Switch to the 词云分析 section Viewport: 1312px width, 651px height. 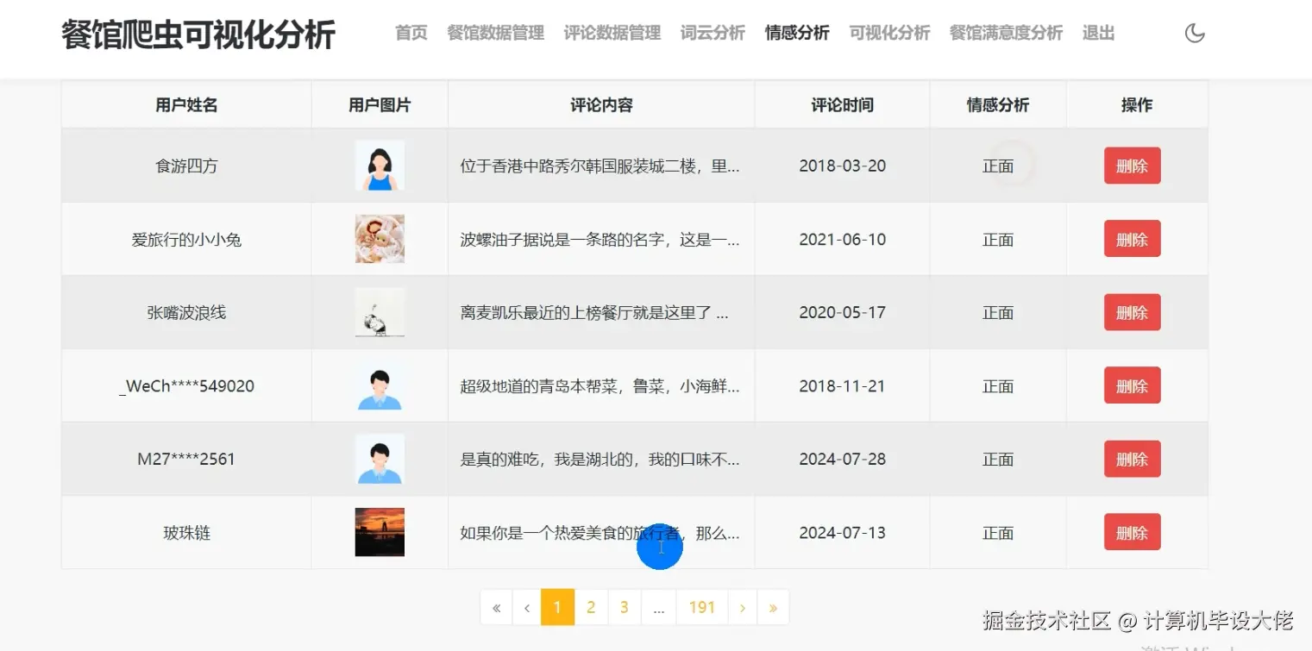pyautogui.click(x=712, y=33)
